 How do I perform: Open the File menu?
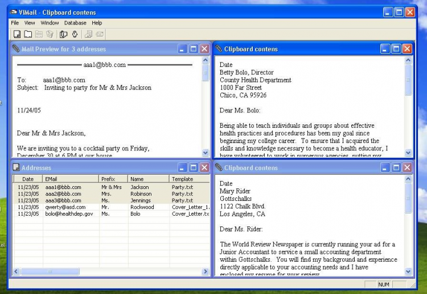15,23
